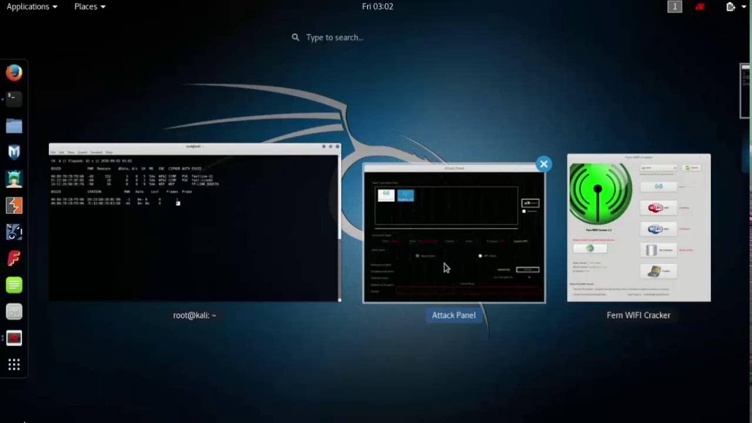The image size is (752, 423).
Task: Open the Applications menu
Action: coord(32,6)
